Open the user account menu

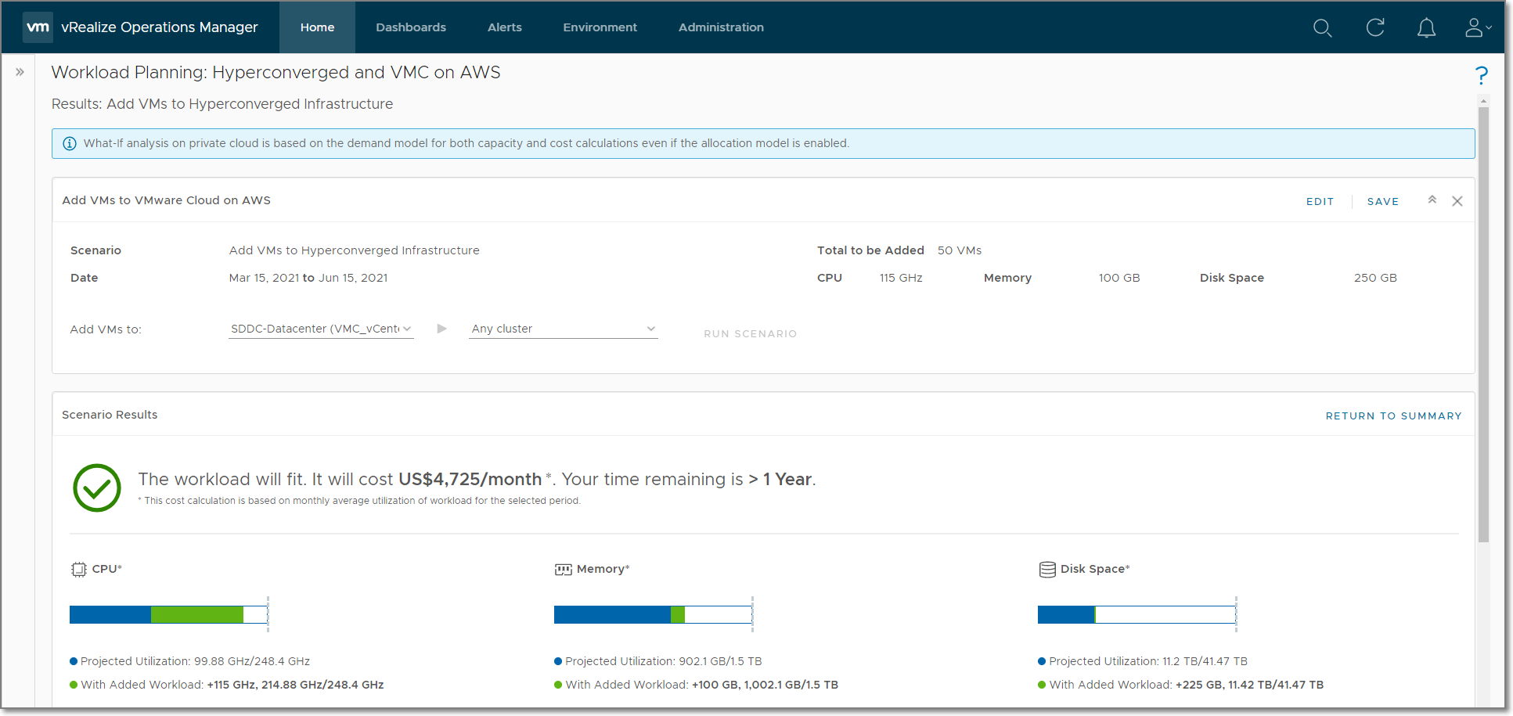1478,27
